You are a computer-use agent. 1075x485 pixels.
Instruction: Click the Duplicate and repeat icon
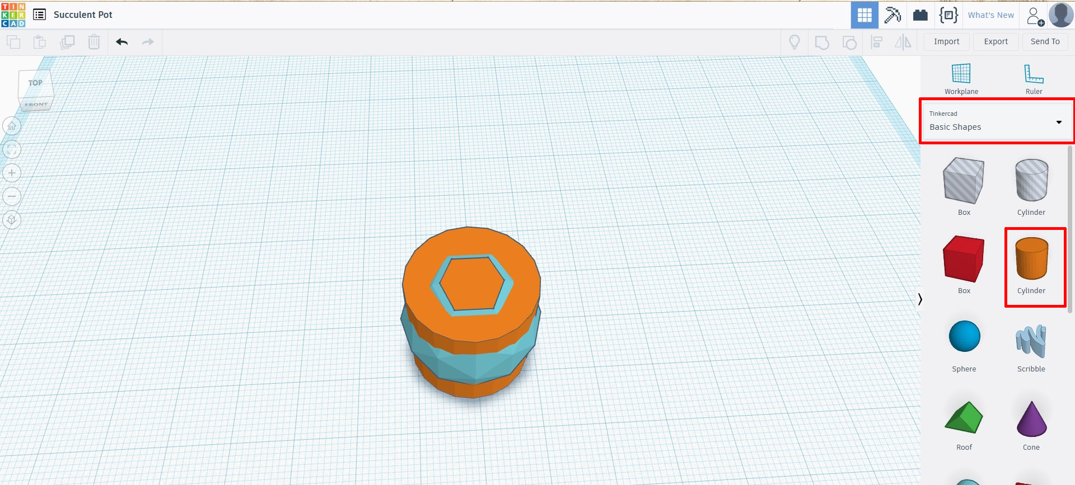pyautogui.click(x=67, y=42)
